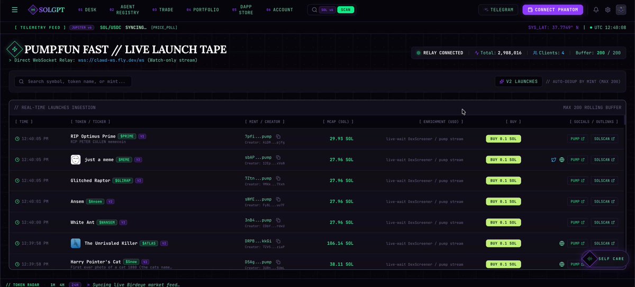The height and width of the screenshot is (287, 635).
Task: Open the Self Care floating widget
Action: tap(605, 258)
